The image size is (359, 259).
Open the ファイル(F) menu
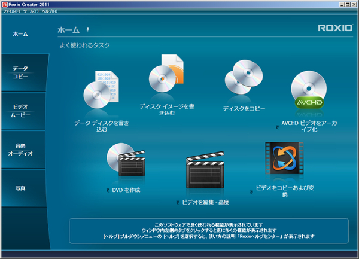tap(11, 11)
